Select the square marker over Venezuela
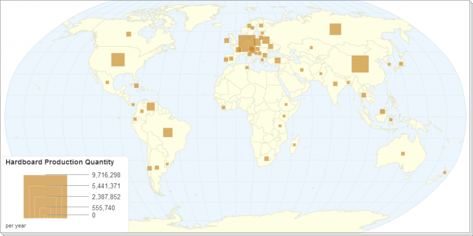 coord(150,106)
